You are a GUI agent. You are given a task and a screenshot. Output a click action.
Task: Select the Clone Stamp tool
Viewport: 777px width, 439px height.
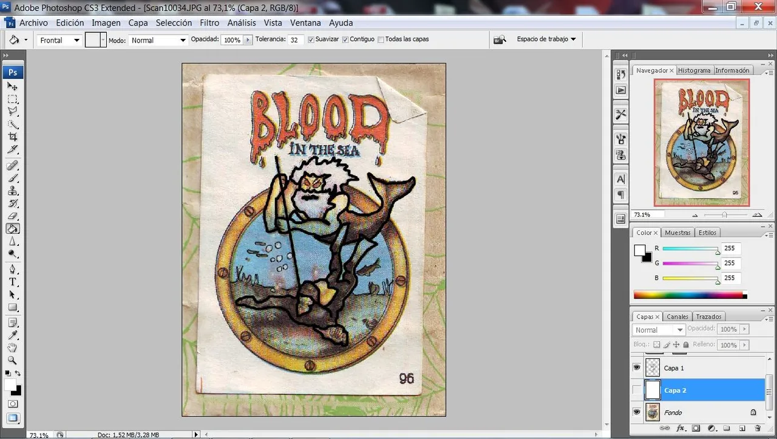tap(13, 191)
